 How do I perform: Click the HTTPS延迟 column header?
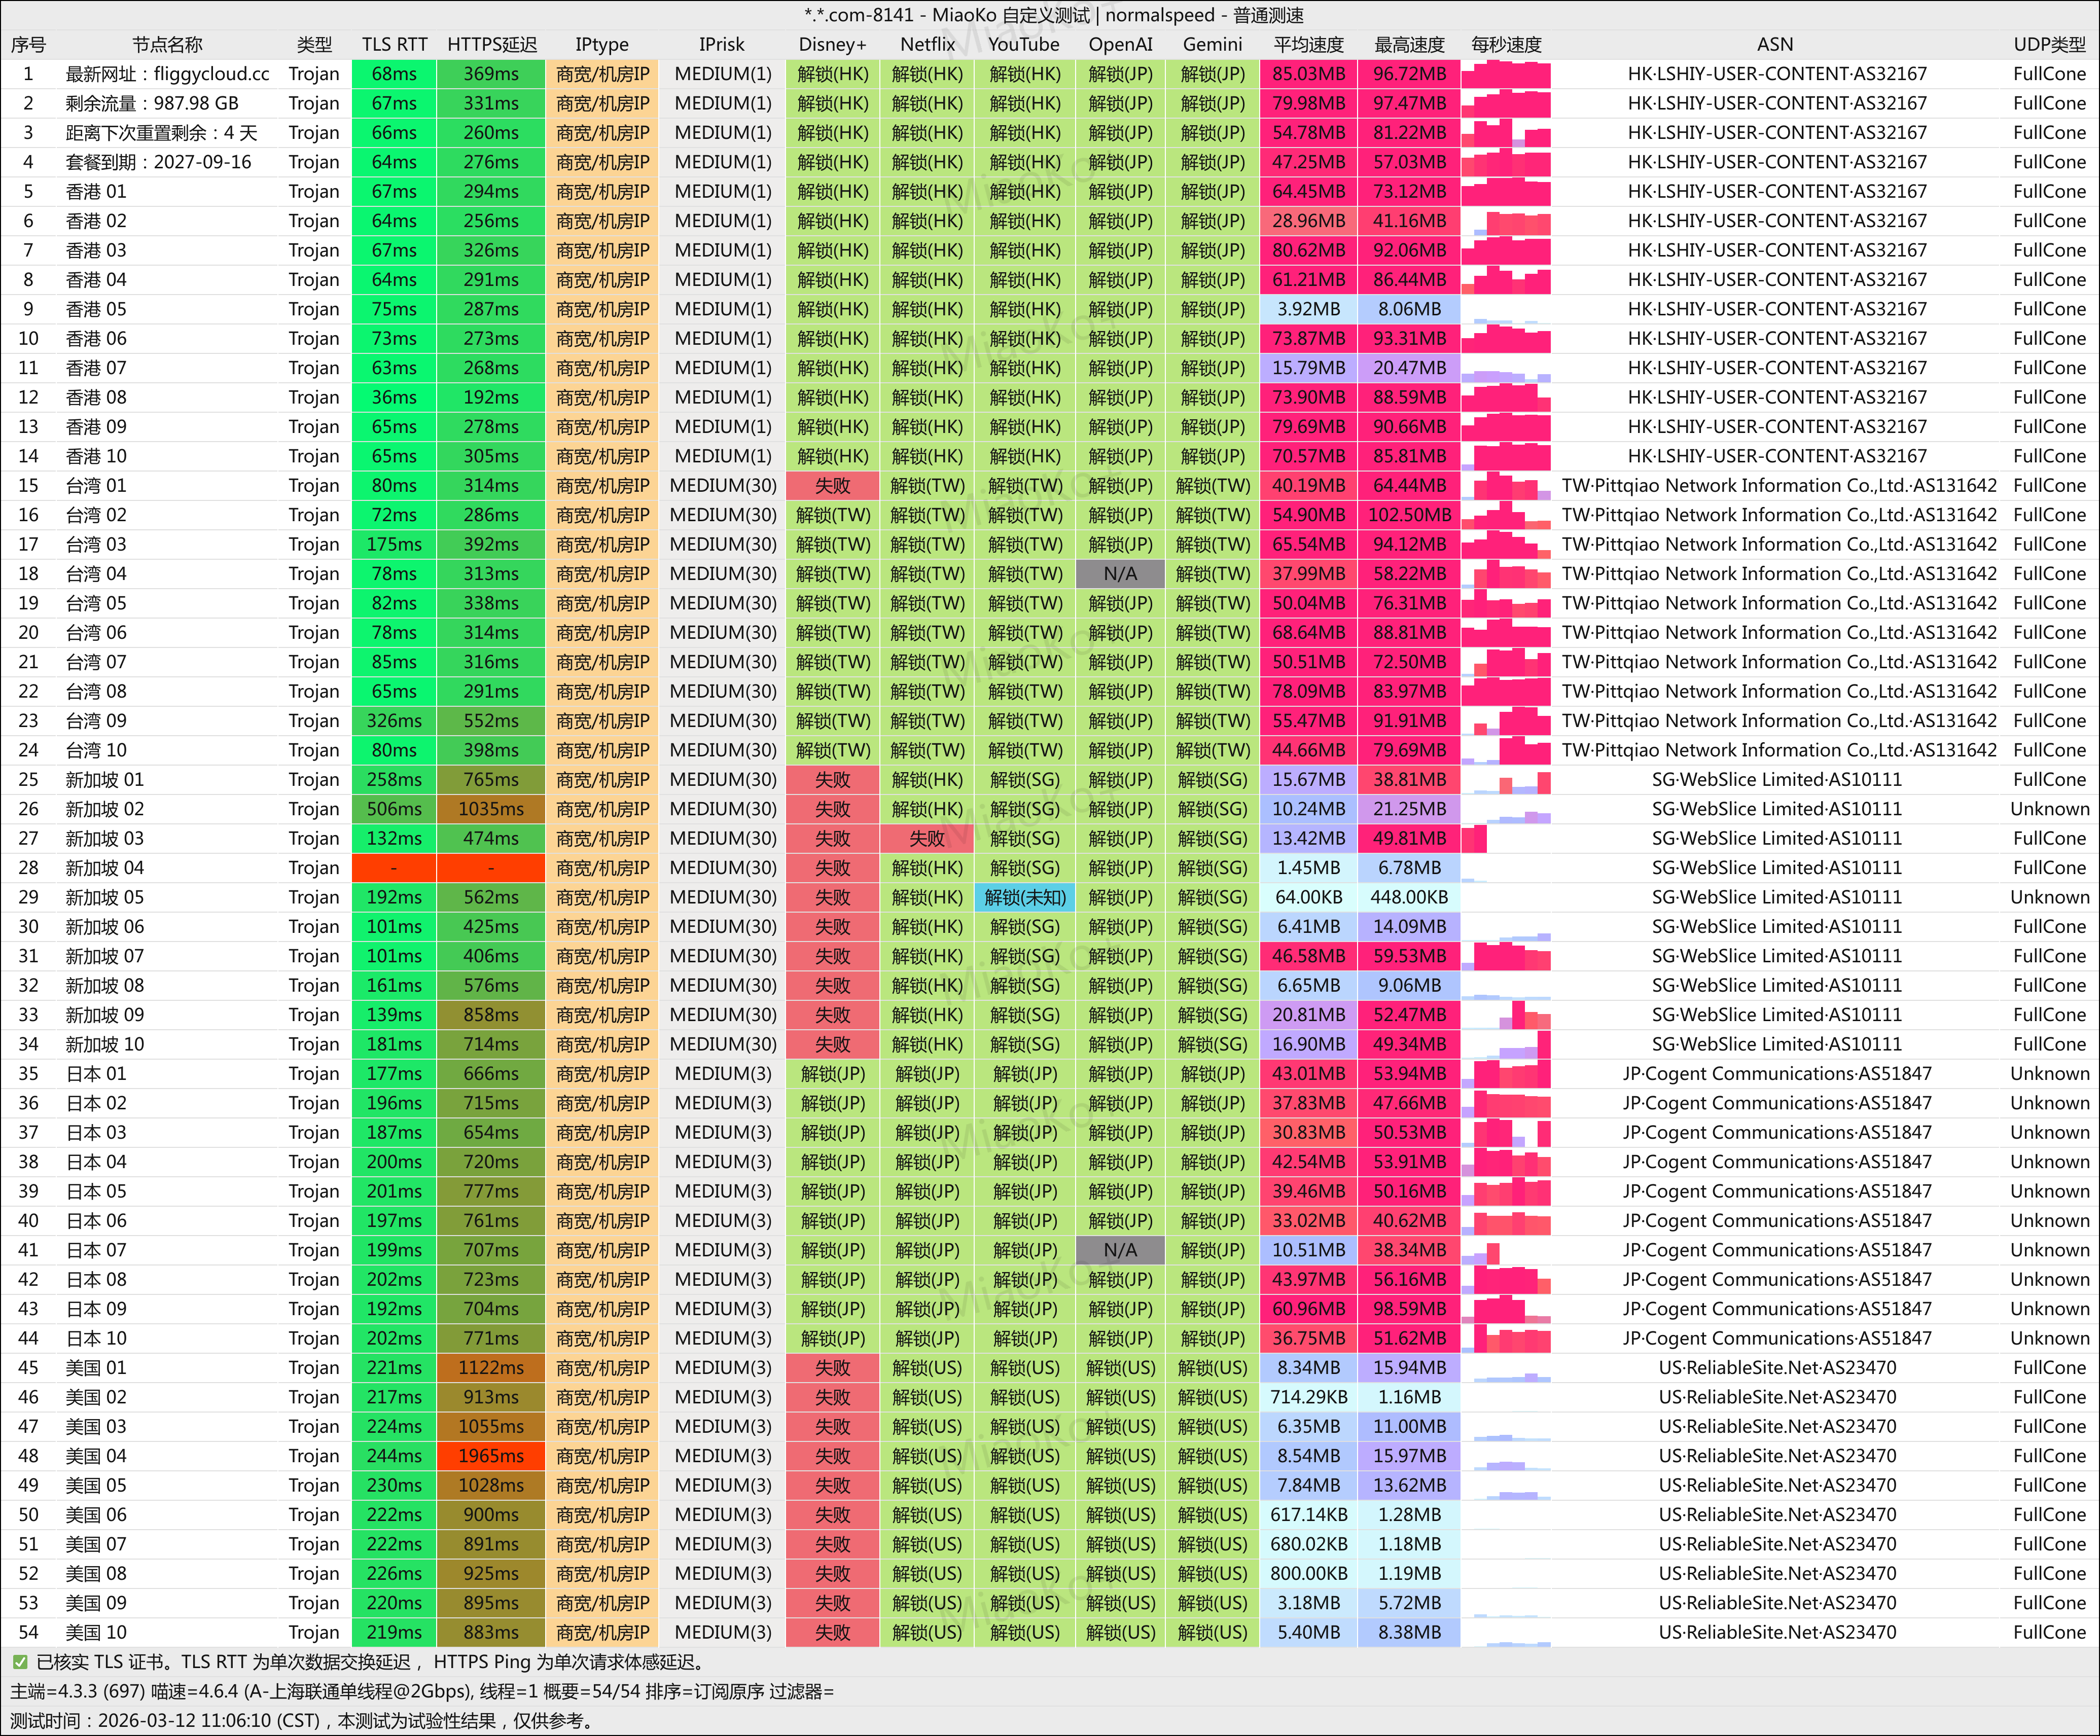pyautogui.click(x=491, y=45)
